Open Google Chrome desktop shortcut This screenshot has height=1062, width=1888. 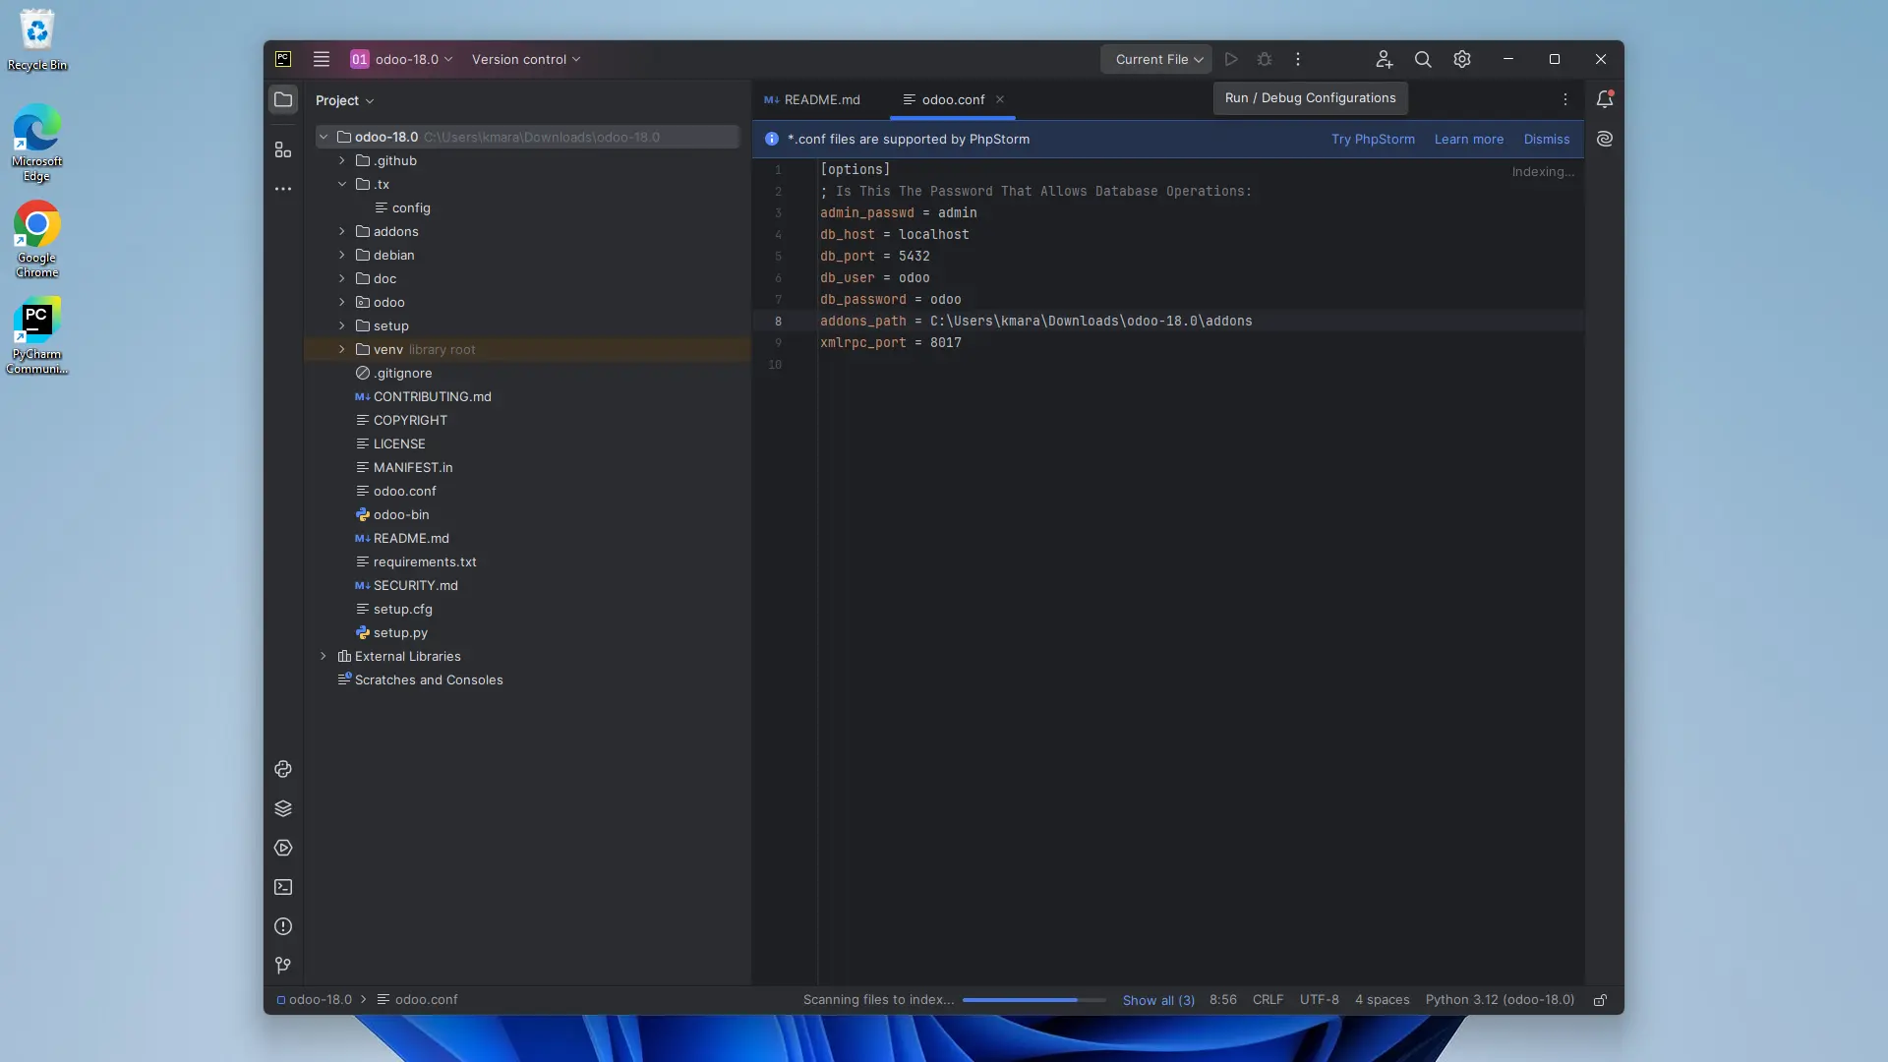(37, 240)
